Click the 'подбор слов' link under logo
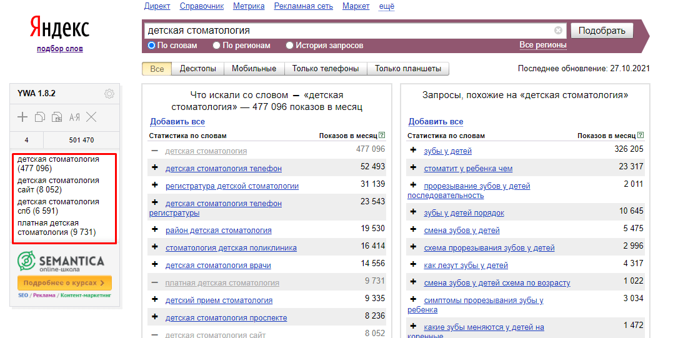 59,49
